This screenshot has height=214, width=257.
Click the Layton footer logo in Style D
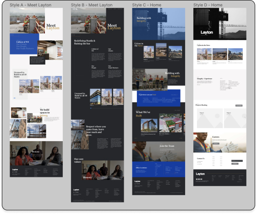pyautogui.click(x=200, y=174)
